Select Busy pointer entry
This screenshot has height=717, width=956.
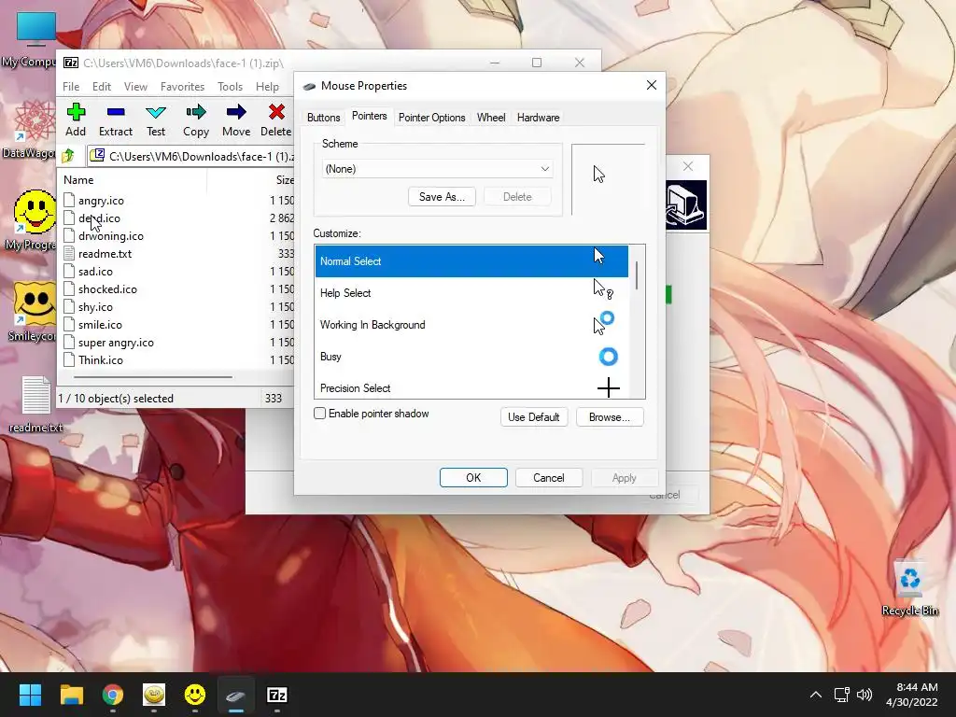pos(471,356)
